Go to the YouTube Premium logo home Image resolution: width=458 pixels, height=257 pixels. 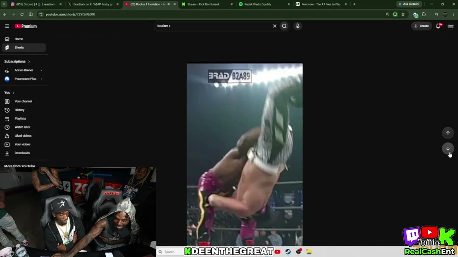26,26
